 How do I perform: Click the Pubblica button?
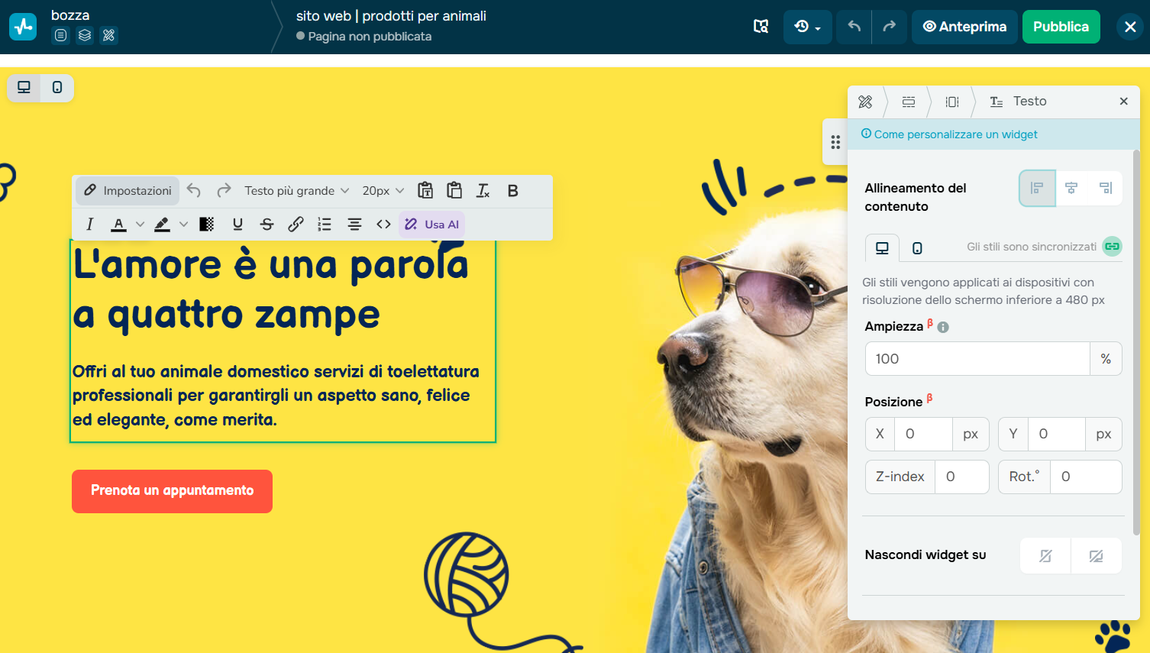click(1061, 26)
